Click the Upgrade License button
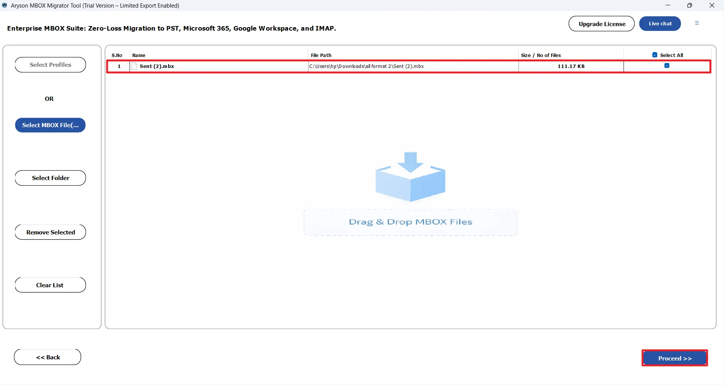This screenshot has width=724, height=385. click(601, 24)
